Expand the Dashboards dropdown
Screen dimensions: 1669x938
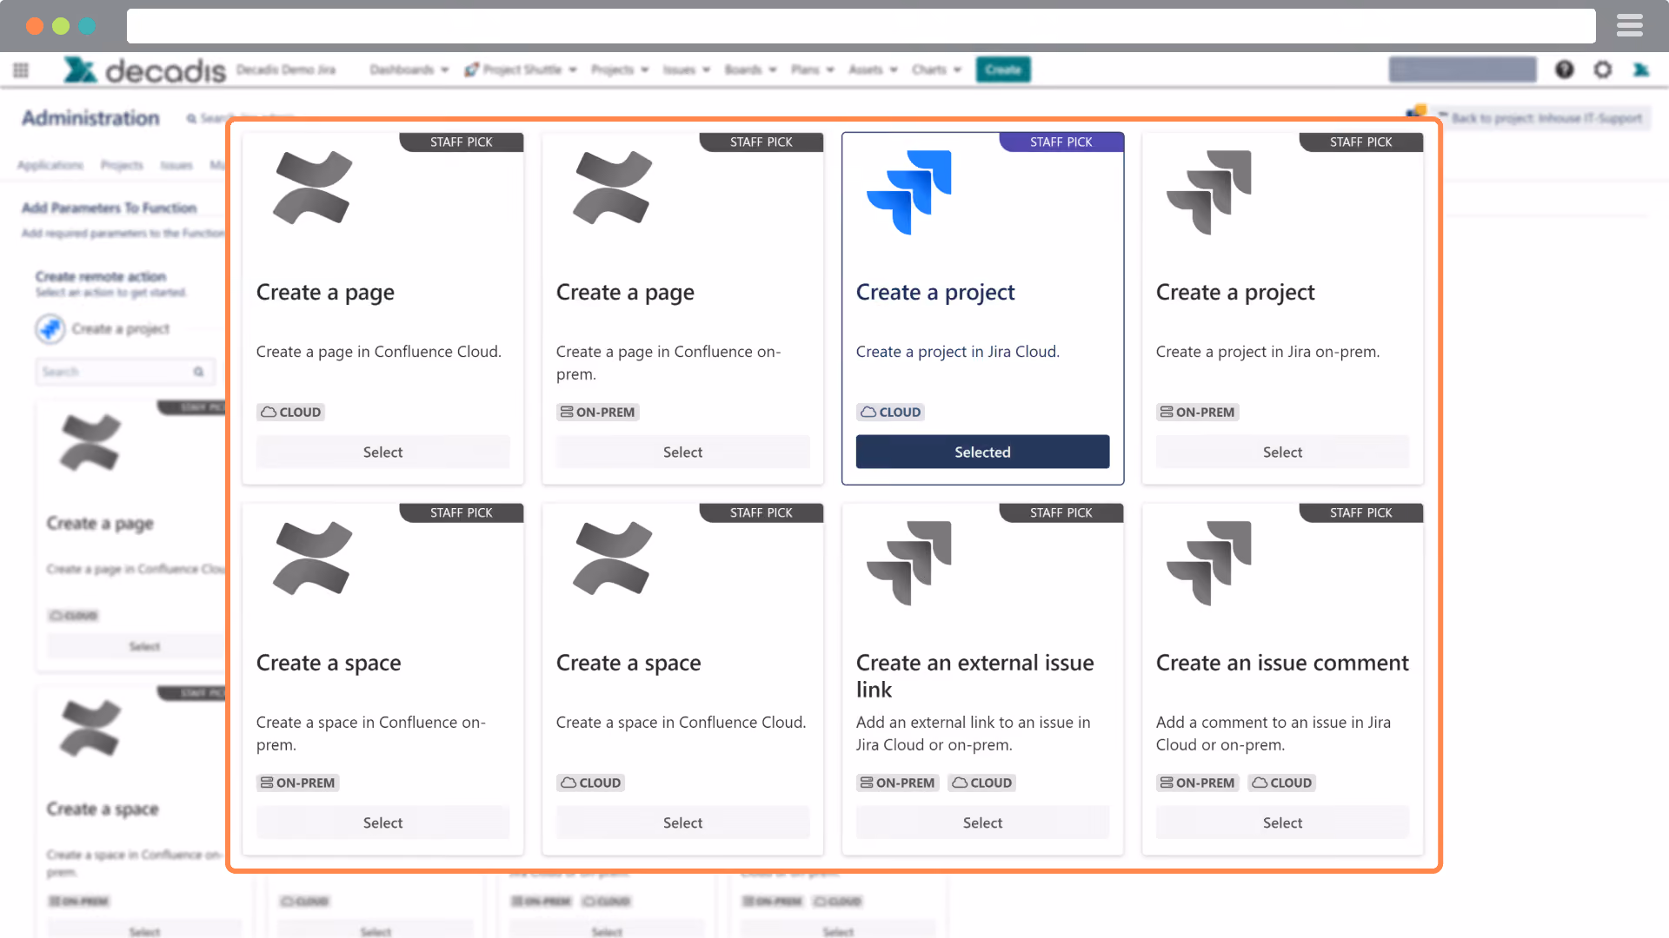409,69
